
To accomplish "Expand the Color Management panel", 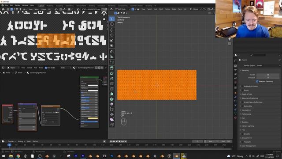I will [x=249, y=146].
